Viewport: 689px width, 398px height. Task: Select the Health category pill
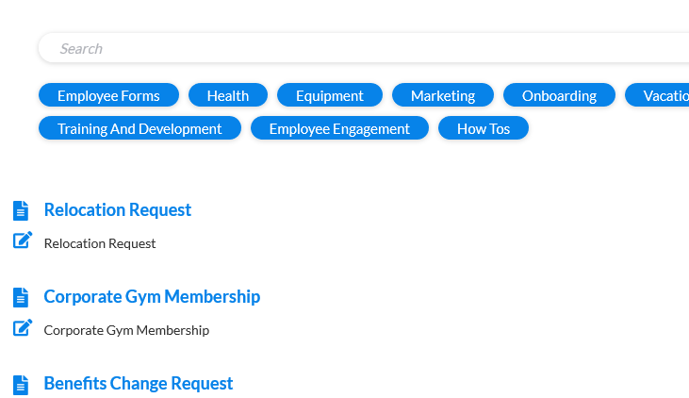(x=227, y=95)
